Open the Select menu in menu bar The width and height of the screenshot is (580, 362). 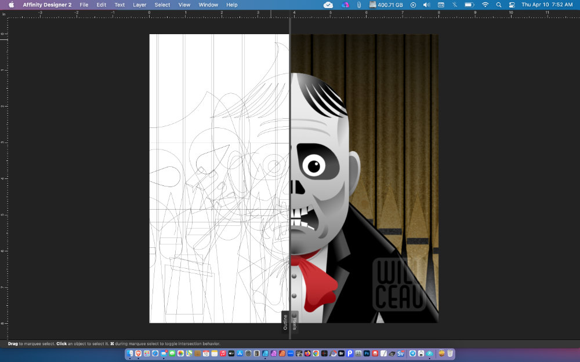click(162, 5)
